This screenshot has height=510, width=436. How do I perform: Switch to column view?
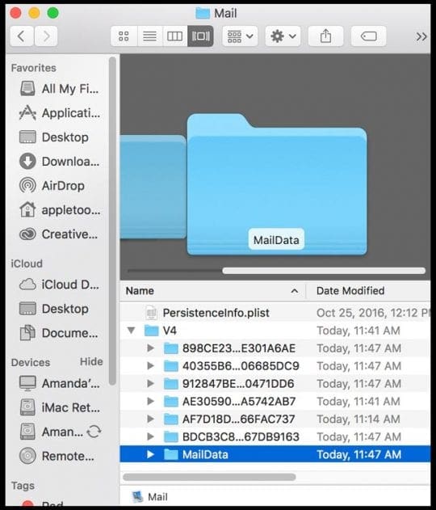click(174, 36)
